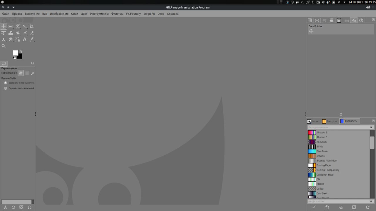Open the FX-Foundry menu
The width and height of the screenshot is (376, 211).
pyautogui.click(x=133, y=14)
